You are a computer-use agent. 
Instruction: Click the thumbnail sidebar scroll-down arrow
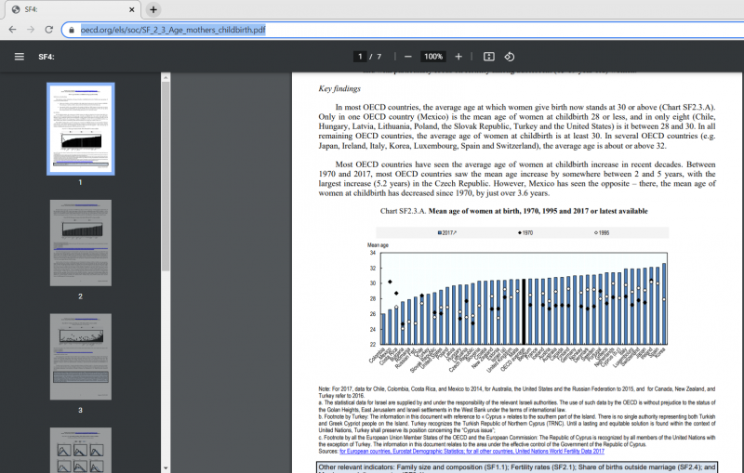pos(166,468)
